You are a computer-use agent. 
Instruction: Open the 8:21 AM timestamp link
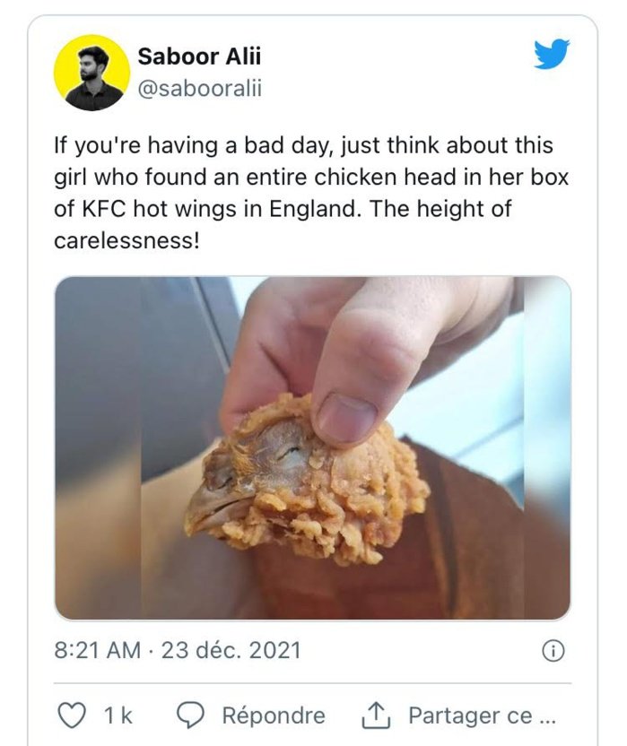click(98, 650)
